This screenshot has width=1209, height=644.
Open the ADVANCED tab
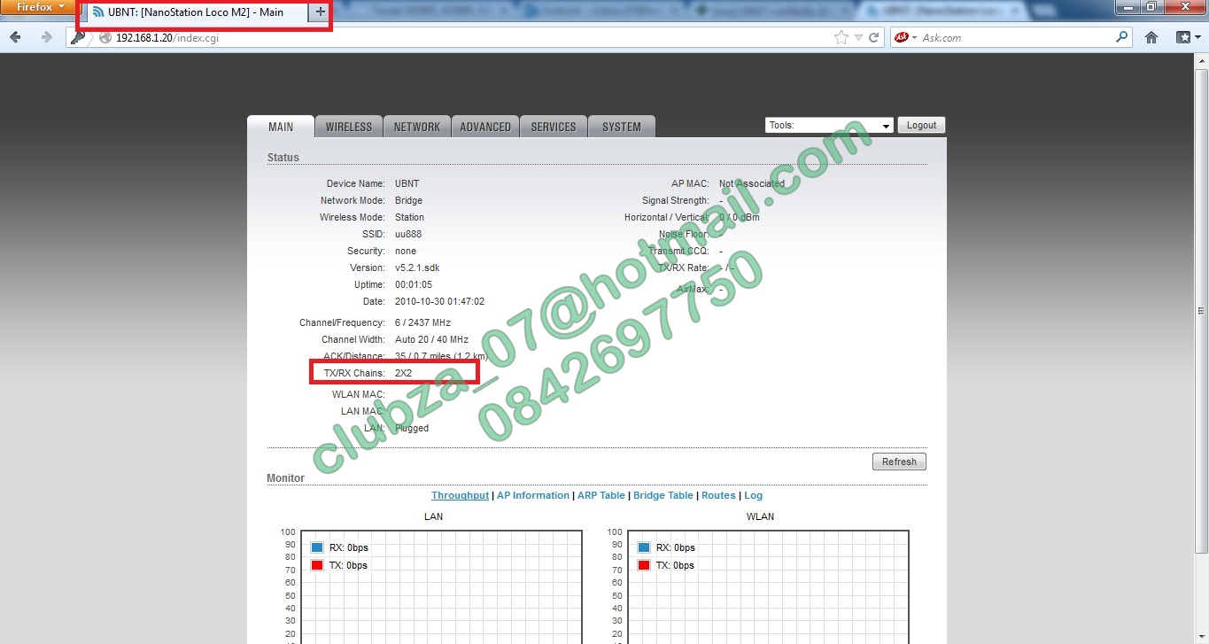click(485, 127)
